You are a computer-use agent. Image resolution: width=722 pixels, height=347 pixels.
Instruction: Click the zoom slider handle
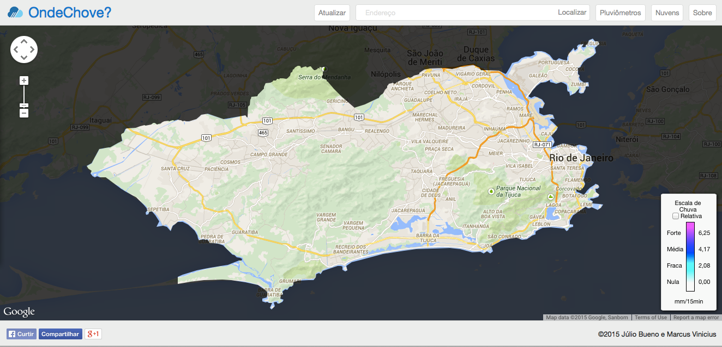[x=24, y=106]
